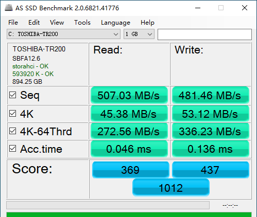Viewport: 257px width, 217px height.
Task: Open the View menu
Action: (57, 23)
